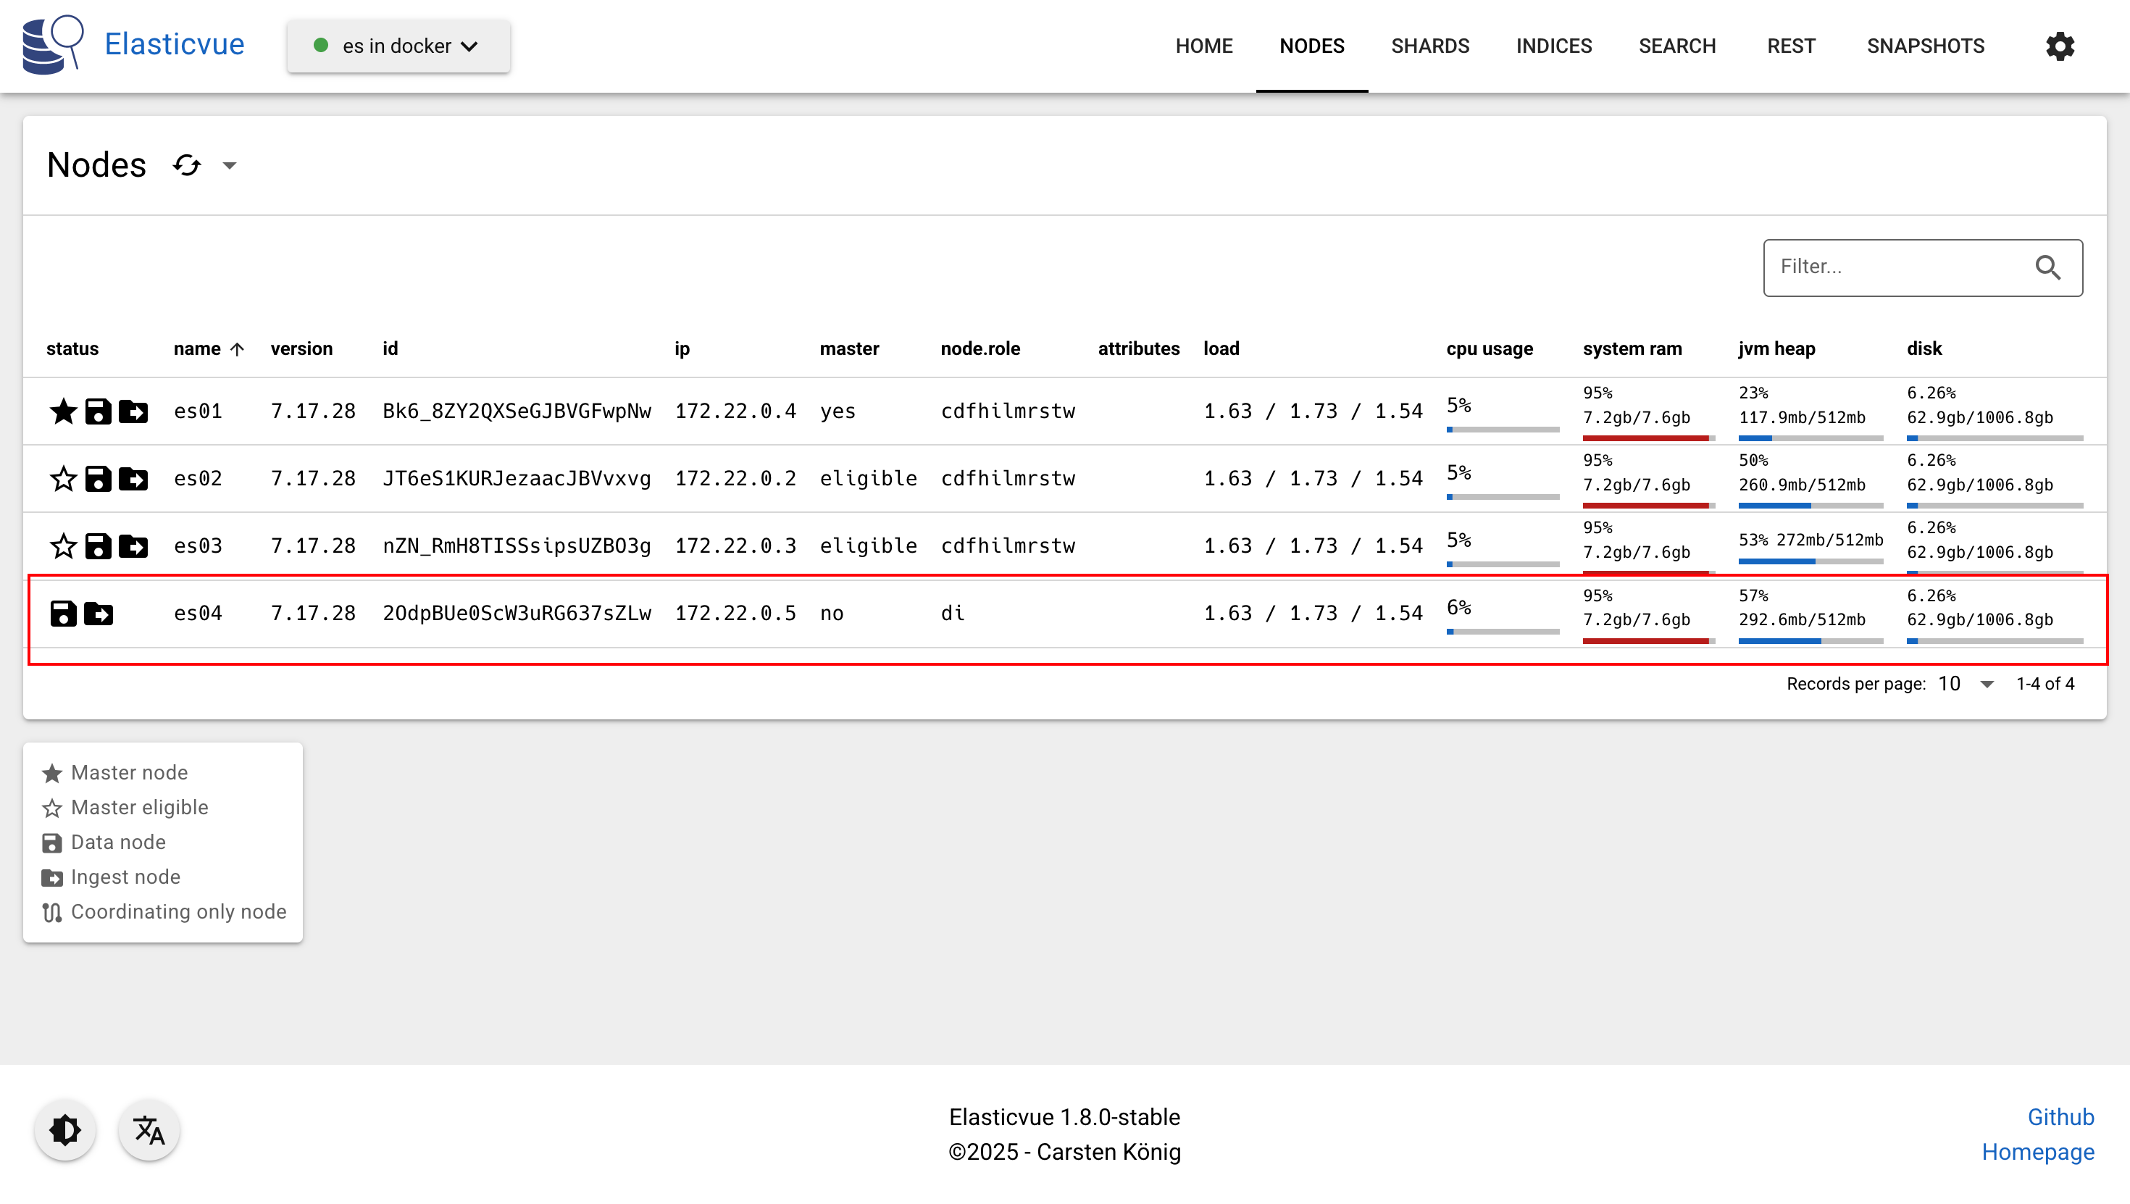Click the es03 disk usage progress bar
The image size is (2130, 1204).
tap(1995, 572)
